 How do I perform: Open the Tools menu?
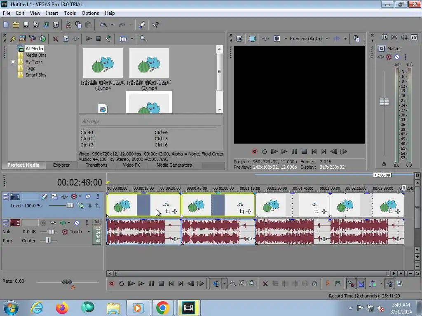click(x=70, y=13)
